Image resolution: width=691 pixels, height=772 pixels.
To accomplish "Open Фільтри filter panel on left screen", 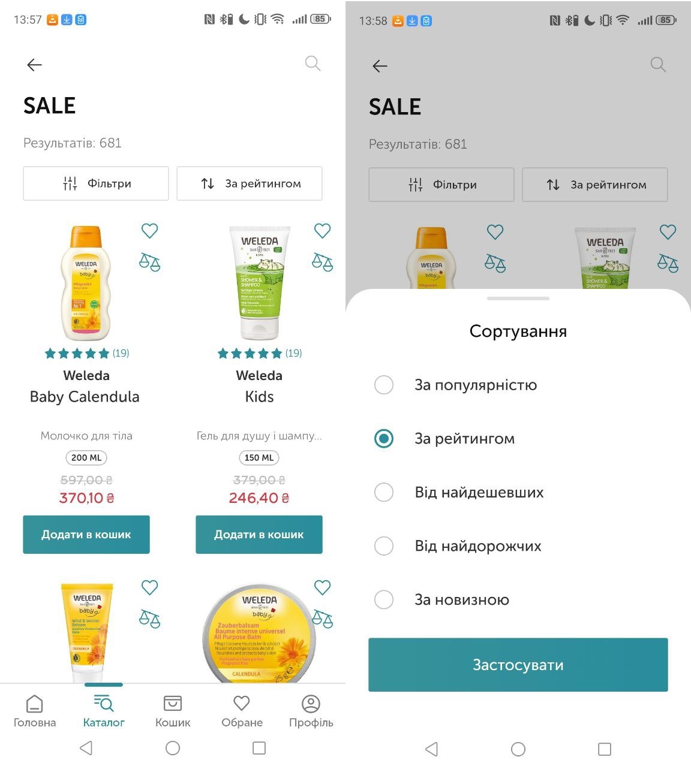I will click(96, 183).
